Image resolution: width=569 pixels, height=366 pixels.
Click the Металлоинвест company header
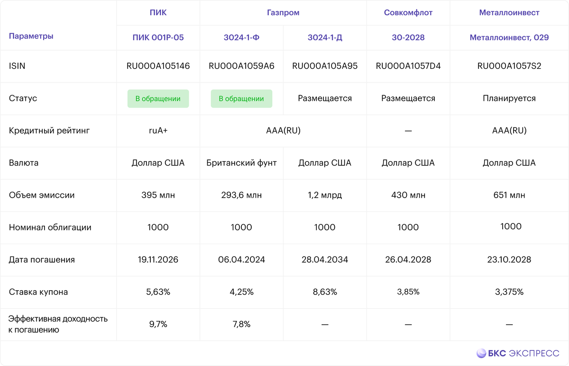[x=509, y=13]
